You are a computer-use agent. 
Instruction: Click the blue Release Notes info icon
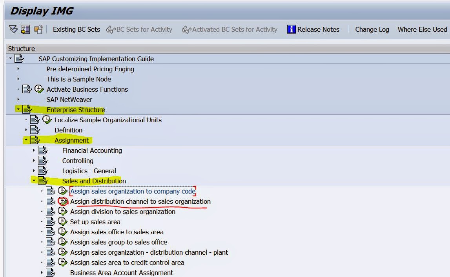[291, 29]
